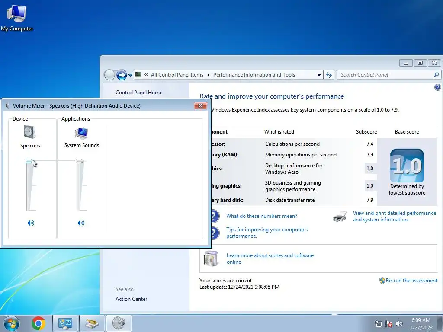Open What do these numbers mean link
The width and height of the screenshot is (443, 332).
pyautogui.click(x=262, y=216)
